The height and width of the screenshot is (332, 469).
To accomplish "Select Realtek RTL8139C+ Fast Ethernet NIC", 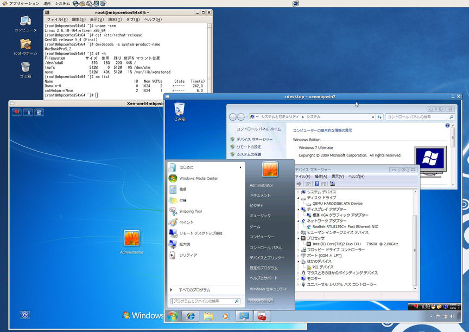I will (x=345, y=226).
